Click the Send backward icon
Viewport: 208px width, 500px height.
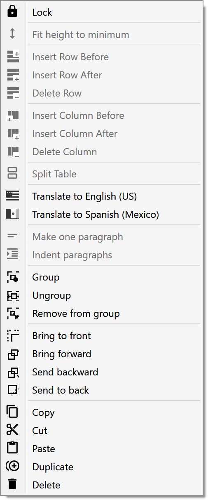coord(13,372)
